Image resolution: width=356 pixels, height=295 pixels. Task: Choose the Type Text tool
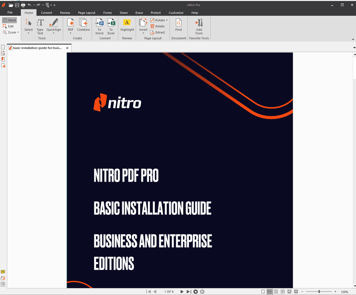click(x=40, y=27)
